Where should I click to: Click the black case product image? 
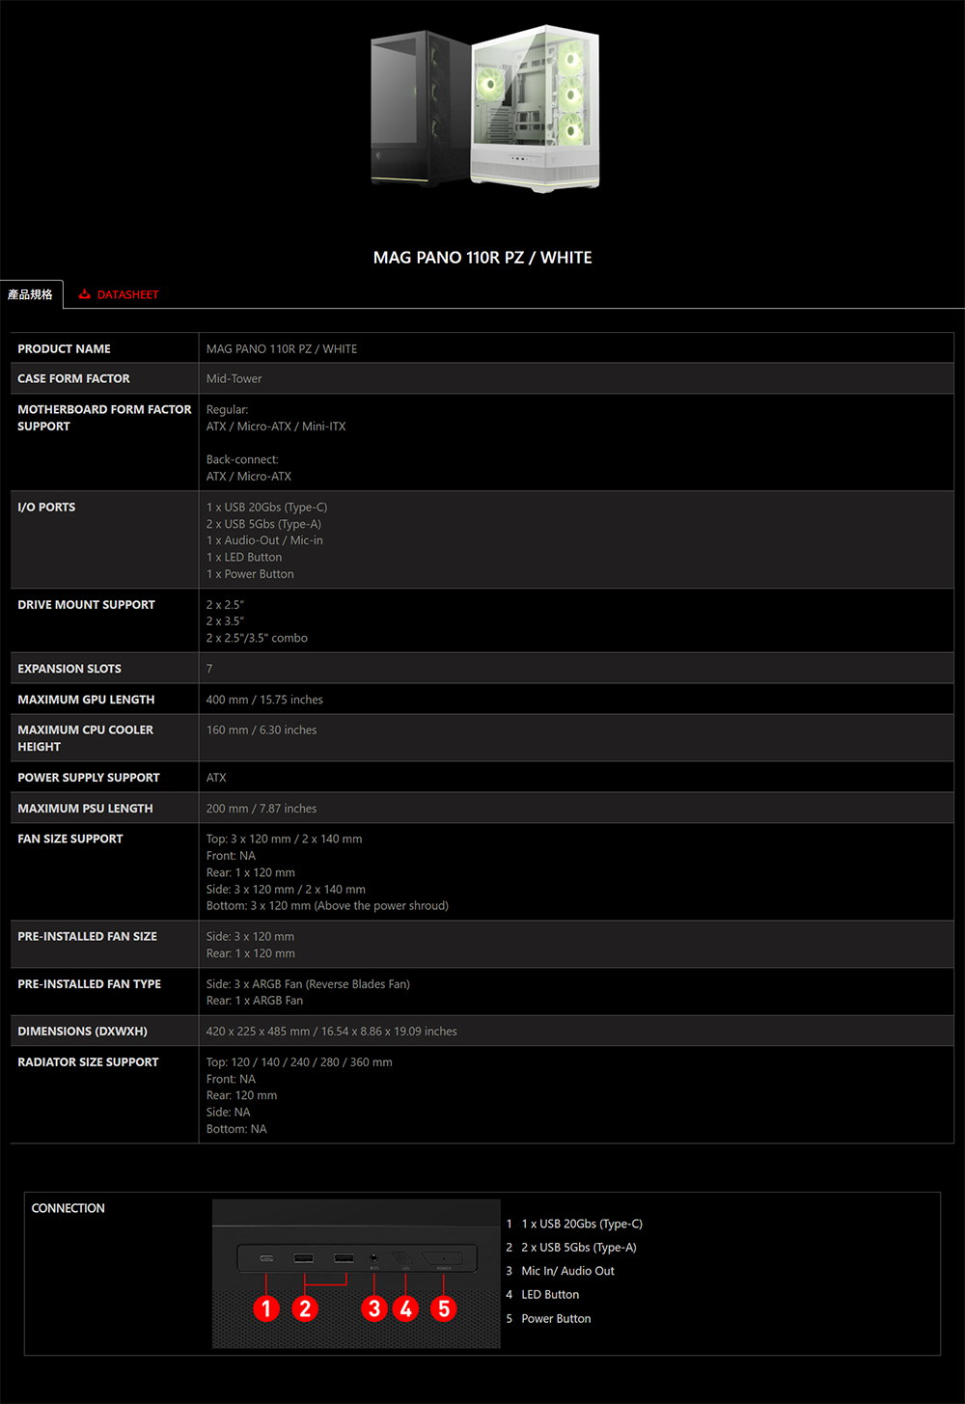(419, 108)
